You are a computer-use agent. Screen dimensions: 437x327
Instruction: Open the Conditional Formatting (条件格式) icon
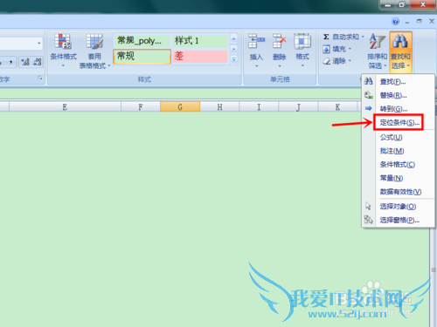tap(63, 42)
